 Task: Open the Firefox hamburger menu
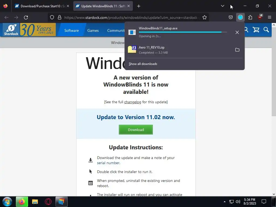[x=270, y=17]
